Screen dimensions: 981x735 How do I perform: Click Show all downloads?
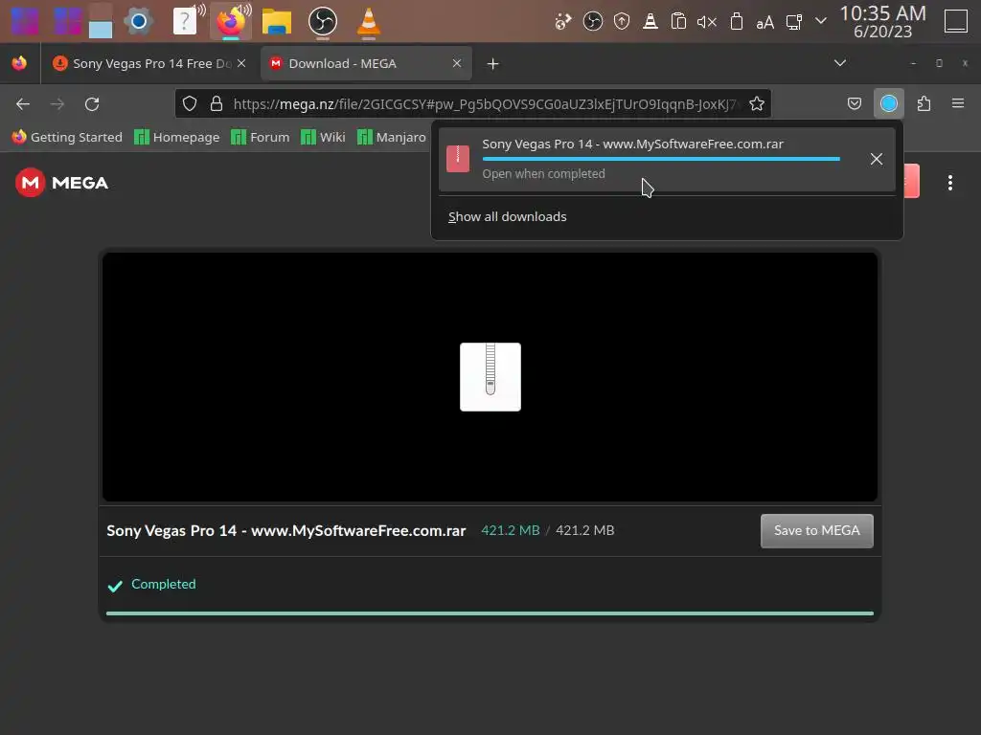pos(508,217)
